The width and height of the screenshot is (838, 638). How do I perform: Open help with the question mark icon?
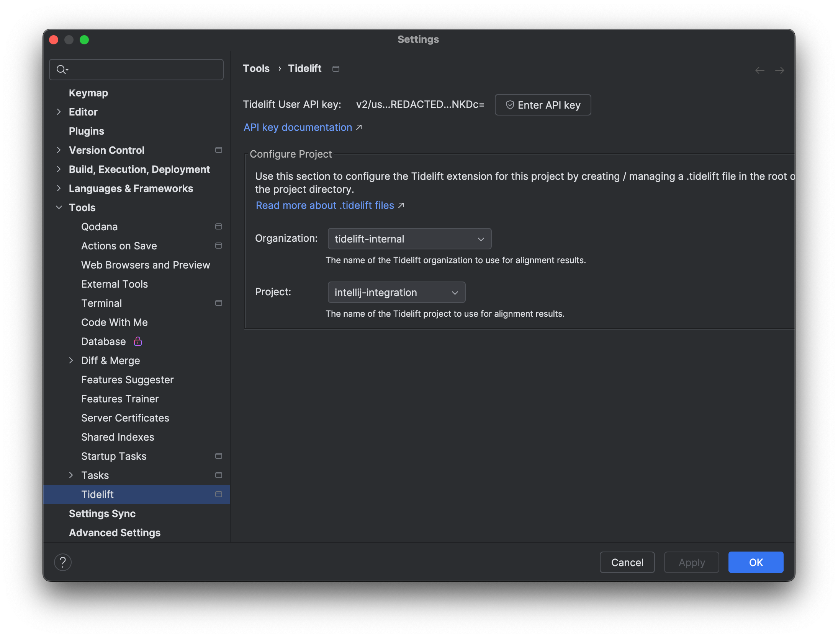(63, 562)
